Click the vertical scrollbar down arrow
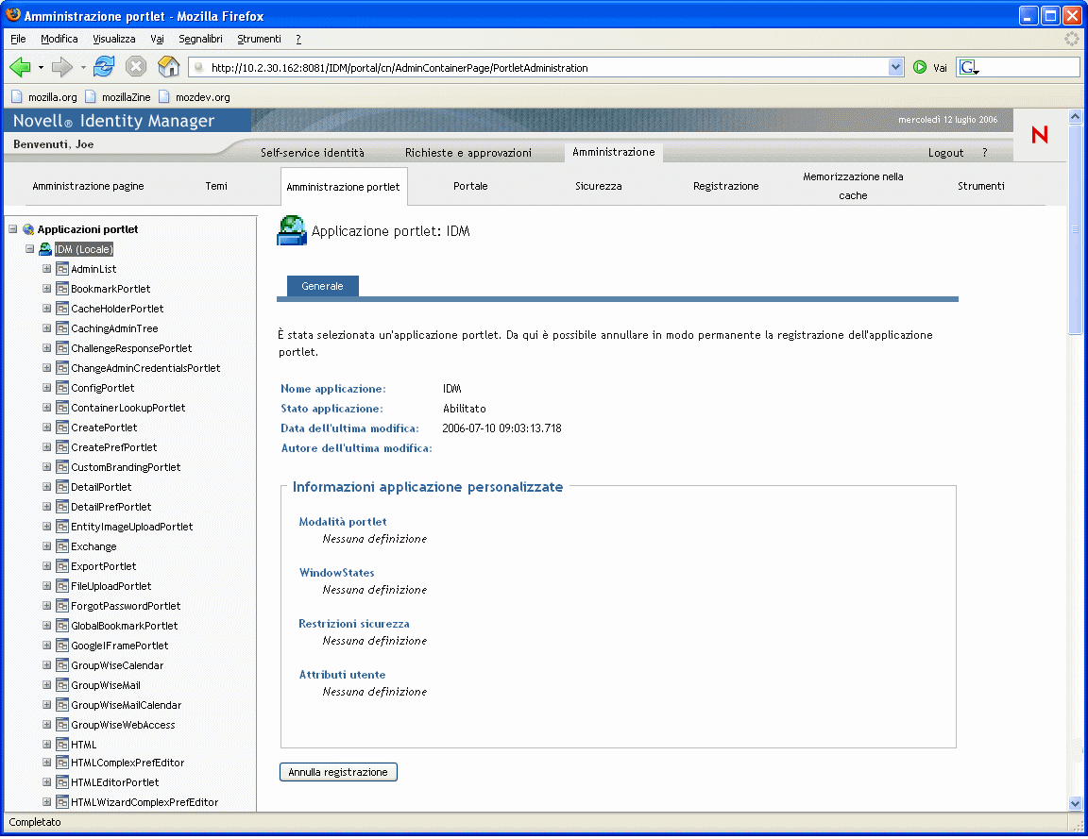This screenshot has width=1088, height=839. 1076,804
